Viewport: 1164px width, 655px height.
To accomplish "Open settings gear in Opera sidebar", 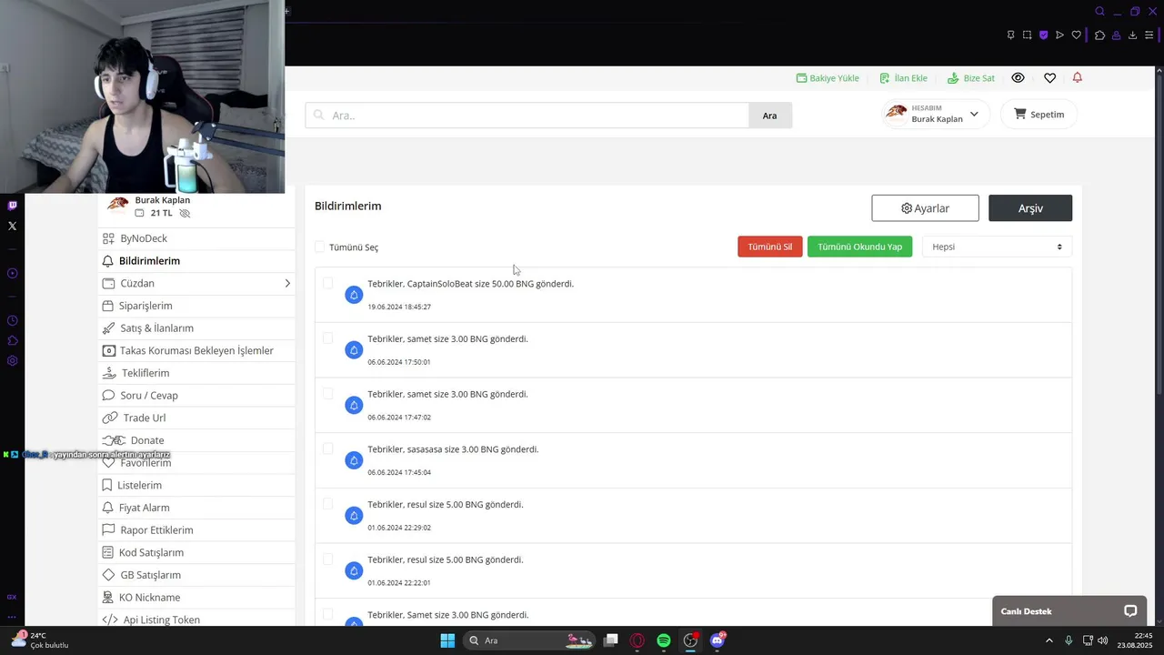I will click(12, 360).
